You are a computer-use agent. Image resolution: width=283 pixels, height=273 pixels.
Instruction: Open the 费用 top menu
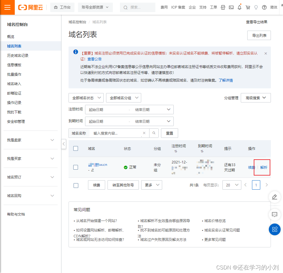(164, 7)
